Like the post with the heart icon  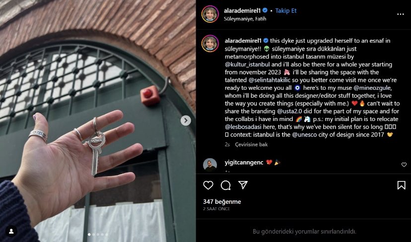click(x=208, y=185)
